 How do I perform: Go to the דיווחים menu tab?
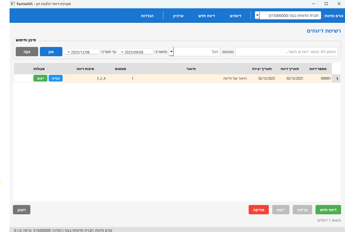click(x=236, y=16)
